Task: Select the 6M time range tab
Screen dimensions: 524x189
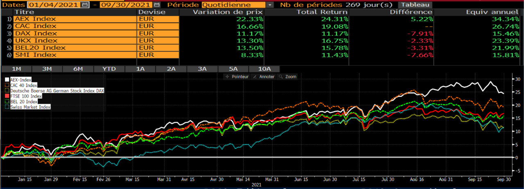Action: [x=78, y=69]
